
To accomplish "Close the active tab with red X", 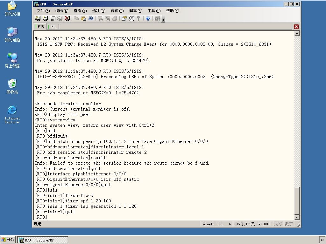I will [296, 27].
